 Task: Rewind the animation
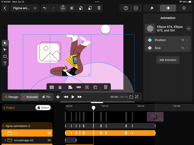click(x=66, y=97)
